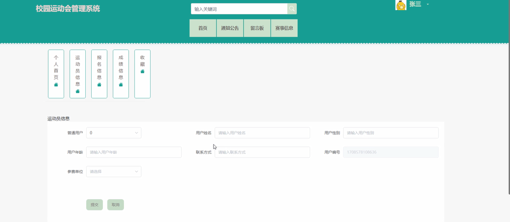Open the dropdown arrow beside 张三
This screenshot has height=222, width=510.
tap(428, 4)
